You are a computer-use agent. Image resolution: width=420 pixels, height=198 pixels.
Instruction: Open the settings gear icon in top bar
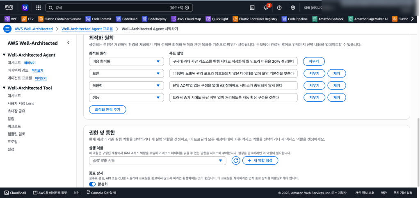293,8
